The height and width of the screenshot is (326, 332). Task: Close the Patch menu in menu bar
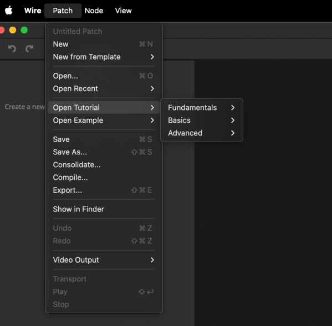click(63, 11)
